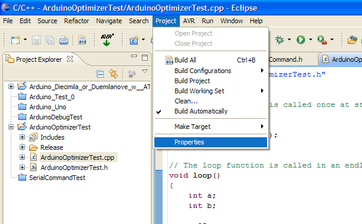362x224 pixels.
Task: Click the 'int a;' line in editor
Action: coord(202,195)
